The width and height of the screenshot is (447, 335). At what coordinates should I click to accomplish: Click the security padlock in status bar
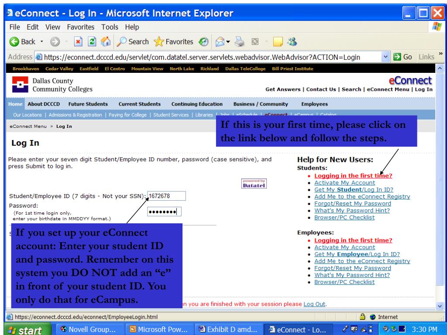pyautogui.click(x=362, y=317)
